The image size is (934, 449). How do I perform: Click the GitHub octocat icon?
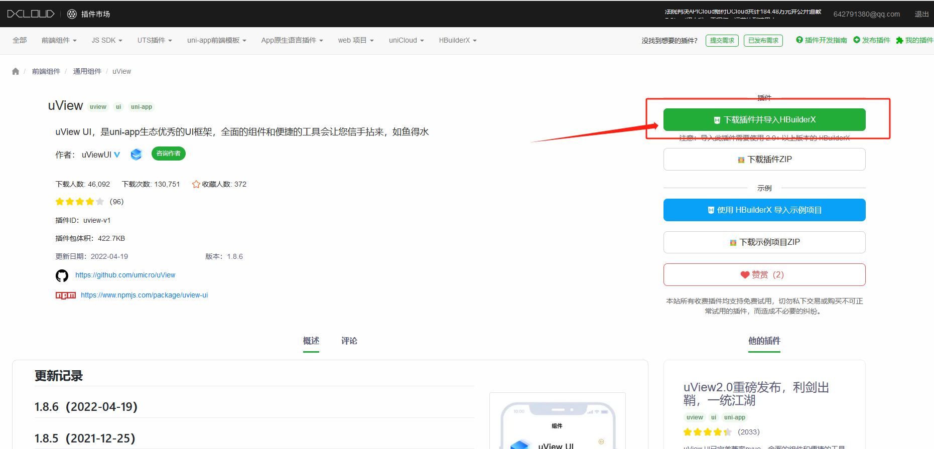[62, 275]
